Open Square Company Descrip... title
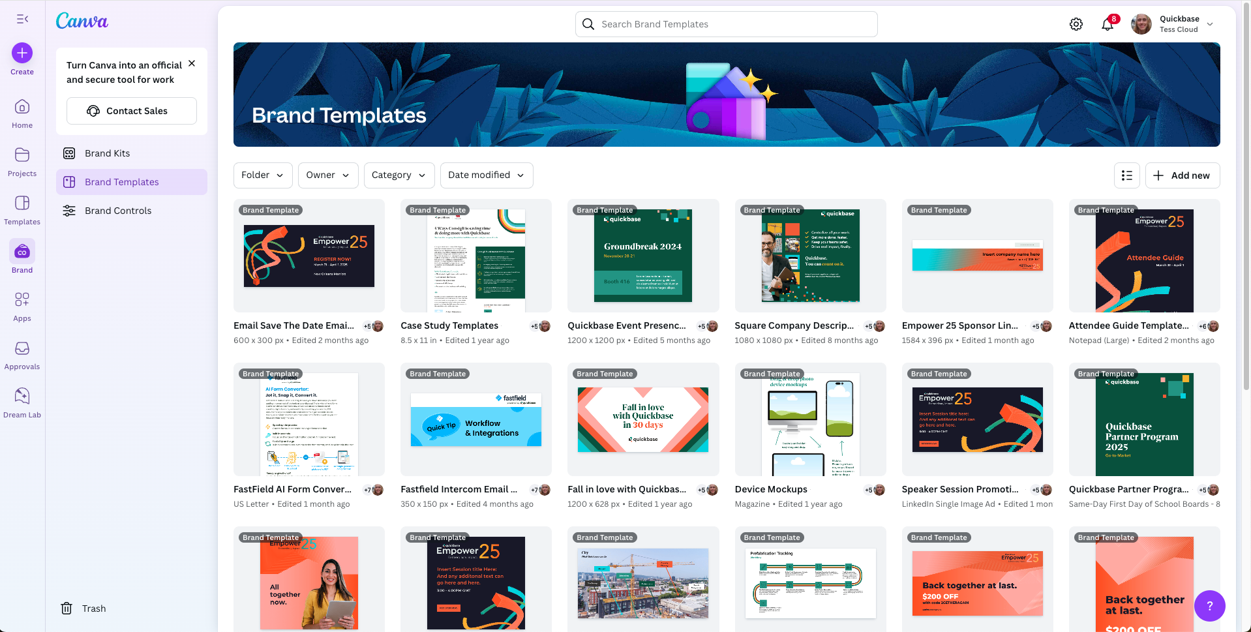 794,325
